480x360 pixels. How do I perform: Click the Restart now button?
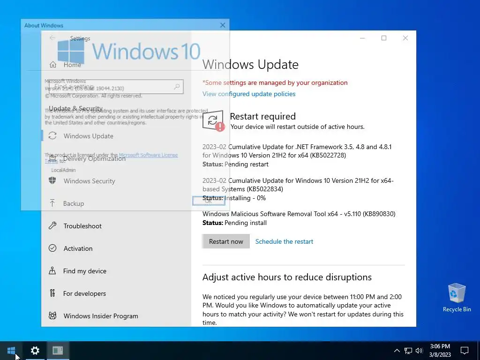point(226,241)
